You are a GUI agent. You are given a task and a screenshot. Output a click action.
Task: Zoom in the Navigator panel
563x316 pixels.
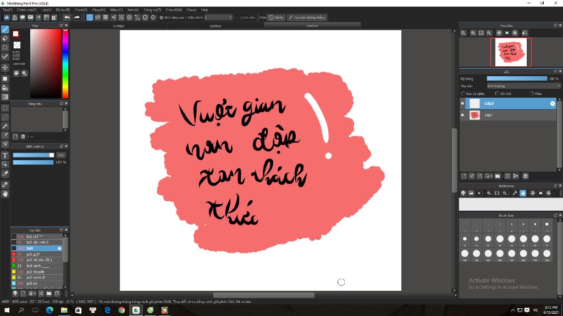point(473,33)
